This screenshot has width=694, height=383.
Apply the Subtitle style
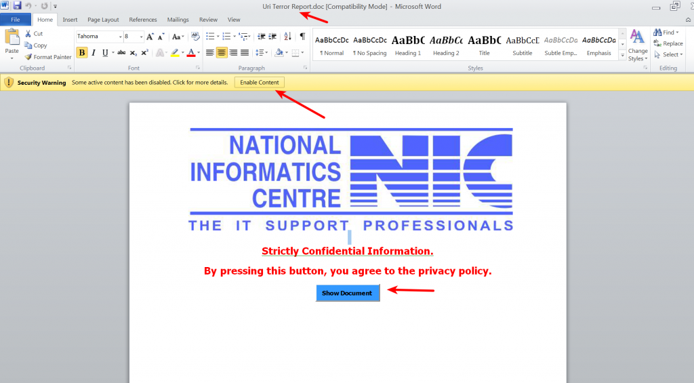[x=523, y=45]
